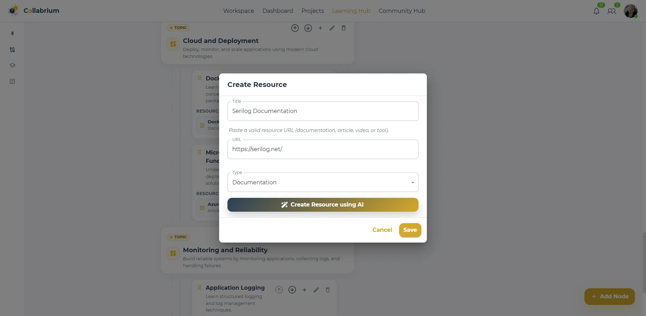Open the user profile avatar
The height and width of the screenshot is (316, 646).
[x=631, y=11]
